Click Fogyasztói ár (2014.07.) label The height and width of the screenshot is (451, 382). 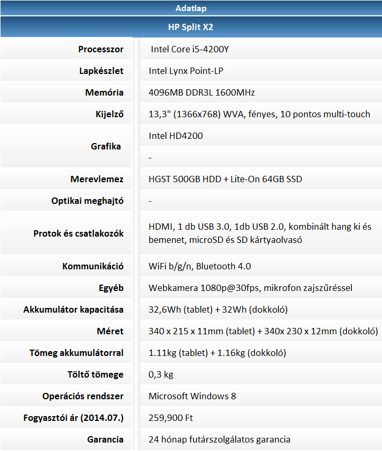click(x=73, y=418)
